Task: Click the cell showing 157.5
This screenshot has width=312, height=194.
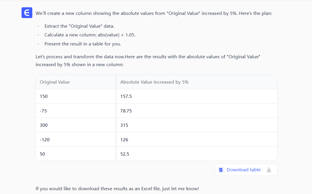Action: pyautogui.click(x=126, y=96)
